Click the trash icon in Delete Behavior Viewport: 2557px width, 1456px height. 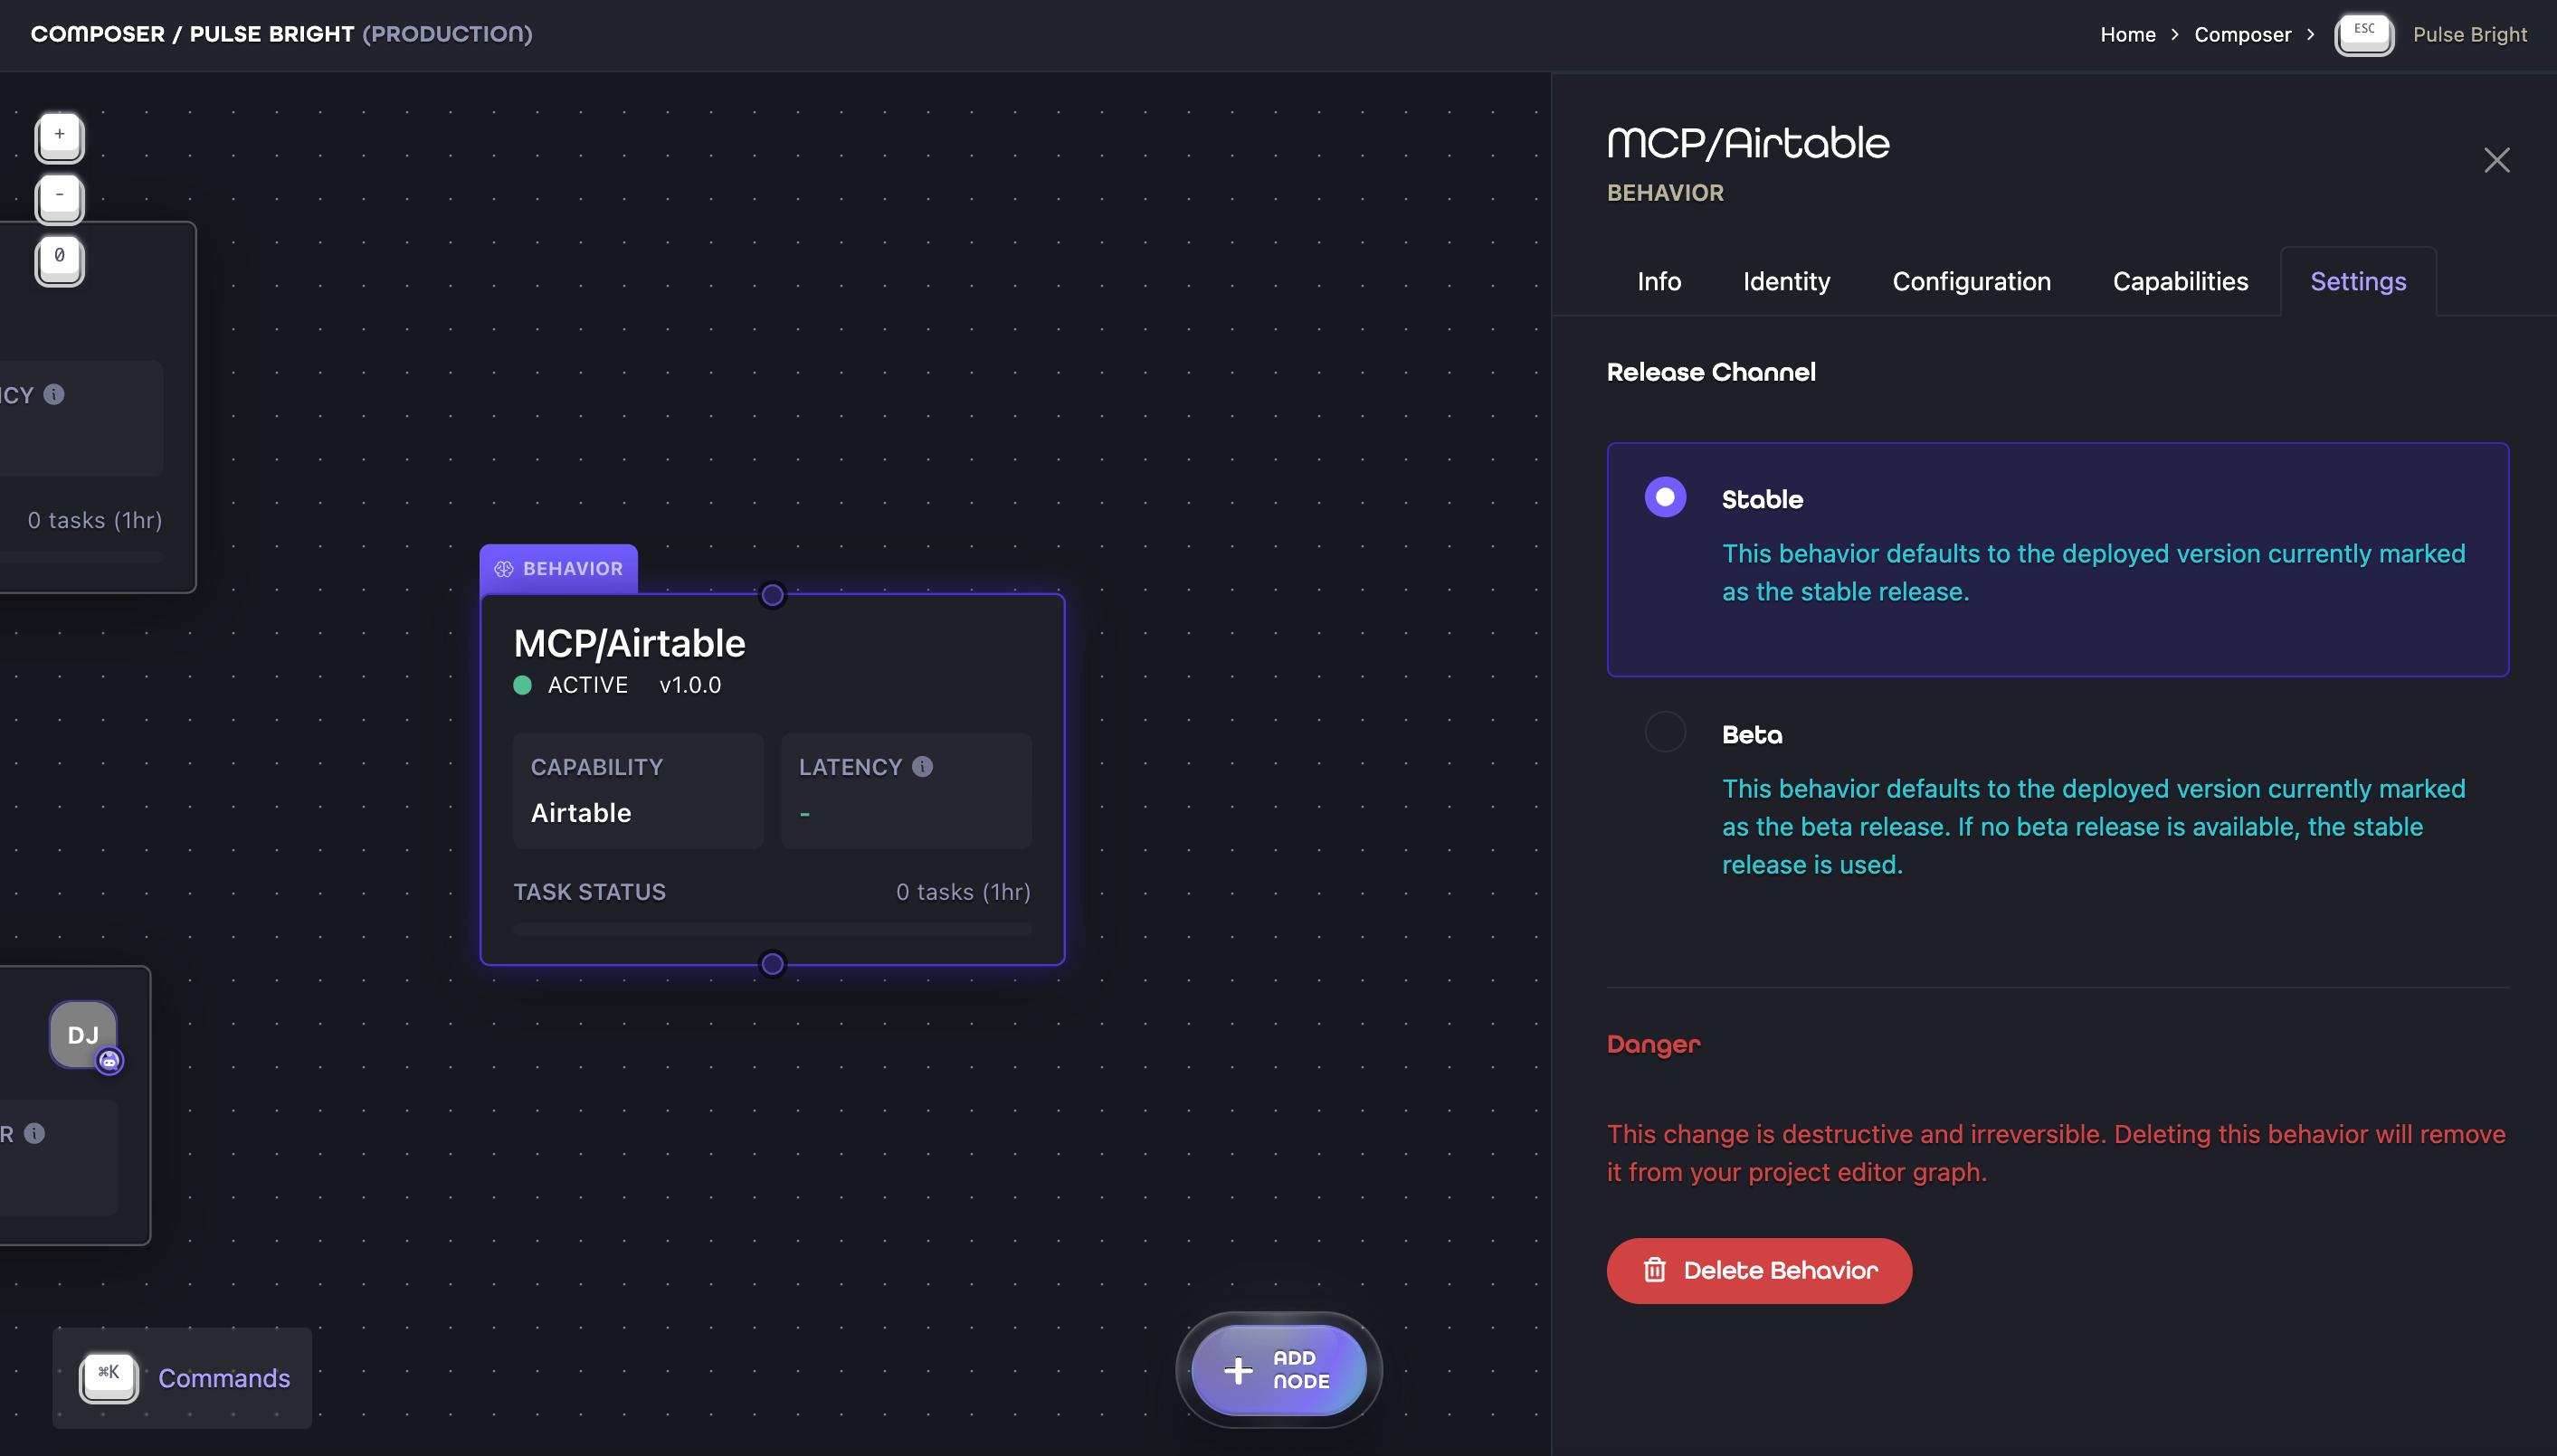click(x=1655, y=1270)
